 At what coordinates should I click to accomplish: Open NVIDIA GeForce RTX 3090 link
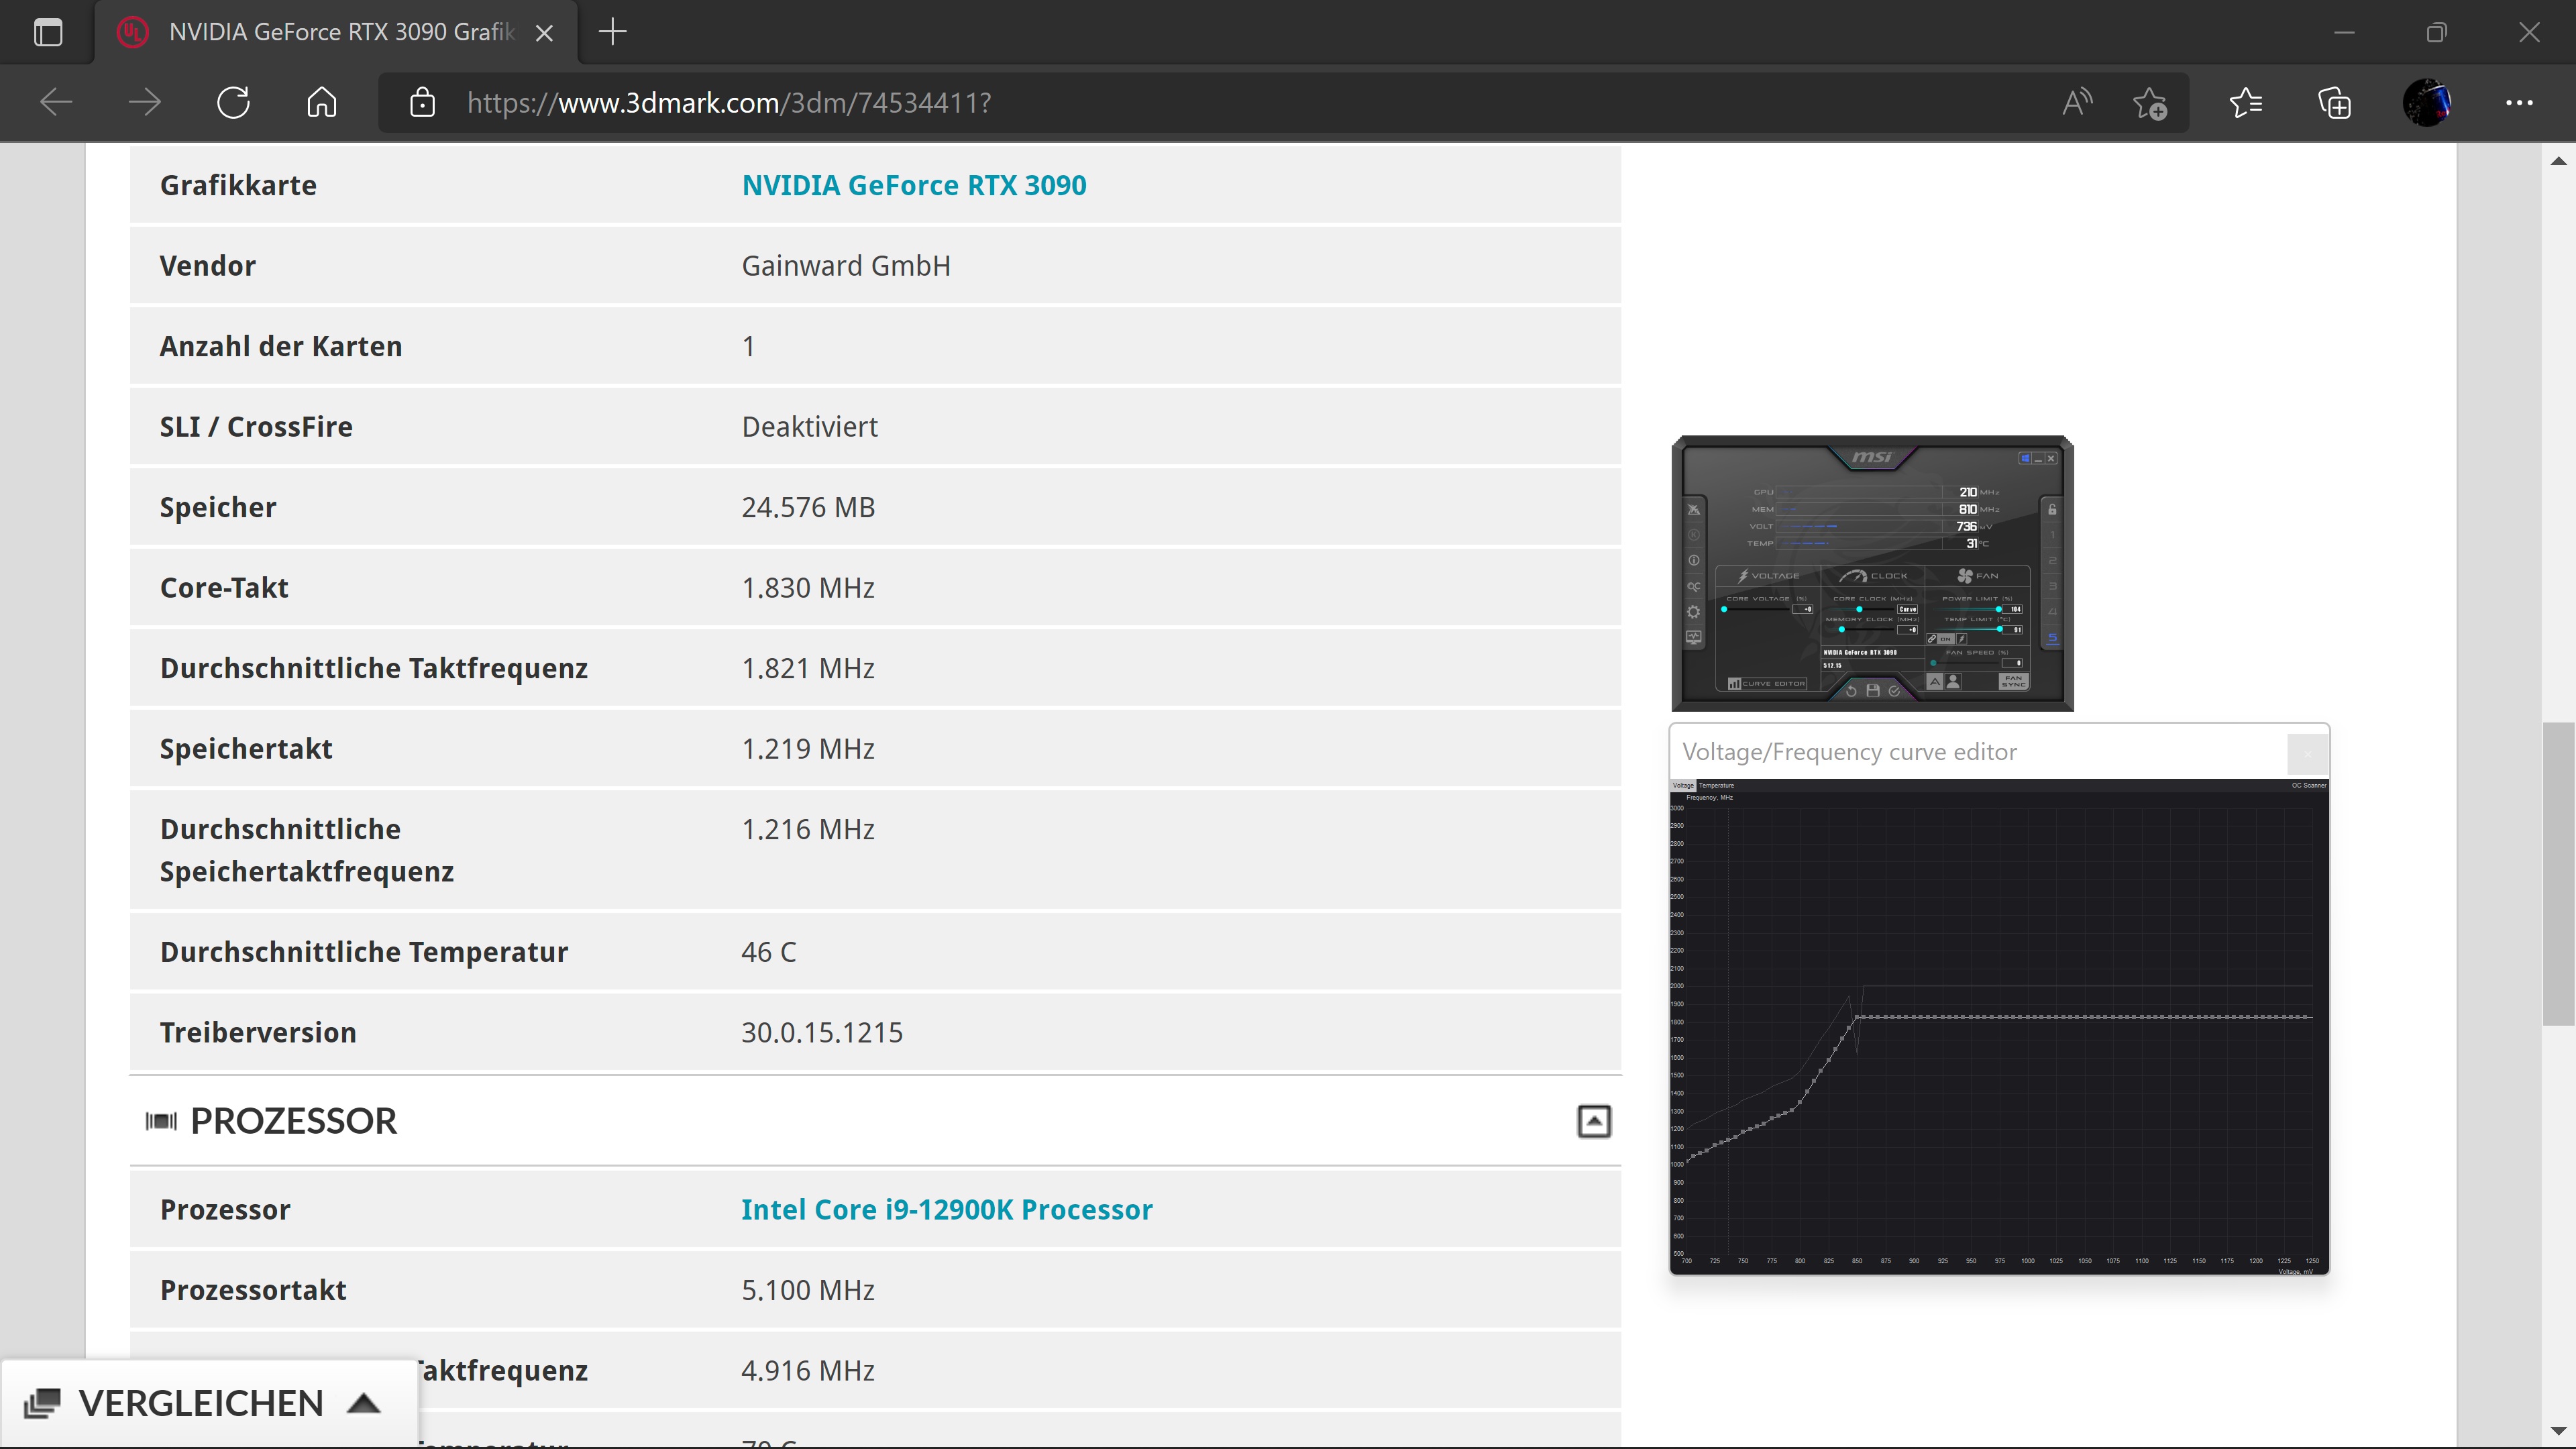(913, 185)
